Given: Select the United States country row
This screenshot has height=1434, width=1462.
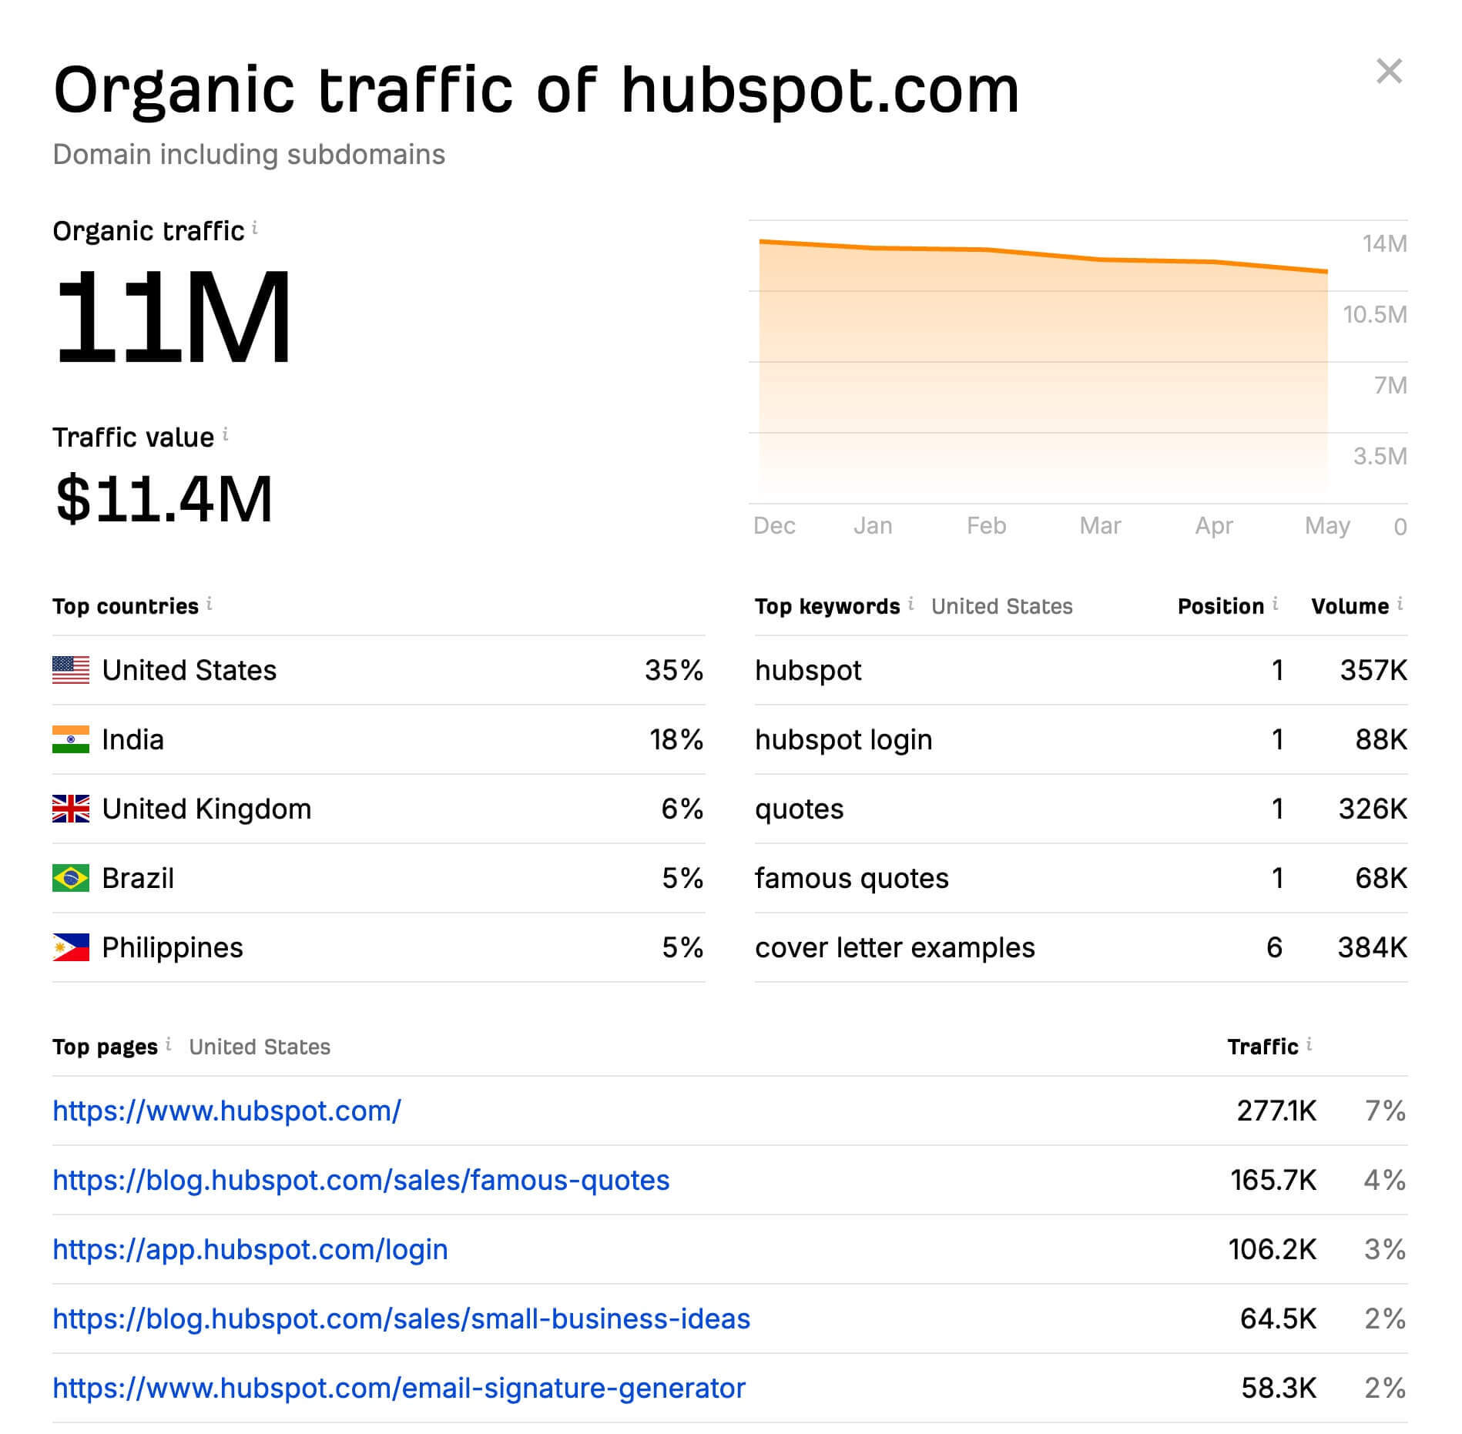Looking at the screenshot, I should (x=378, y=670).
